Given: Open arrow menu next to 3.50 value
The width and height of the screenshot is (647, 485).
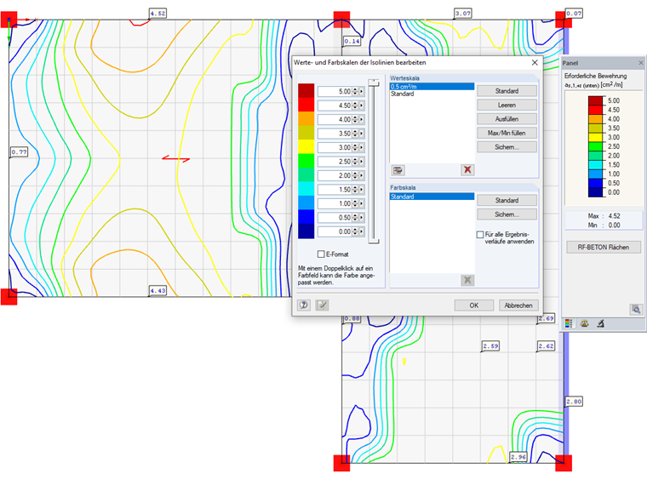Looking at the screenshot, I should coord(362,134).
